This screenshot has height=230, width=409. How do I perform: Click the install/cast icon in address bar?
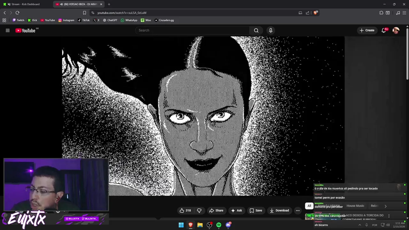coord(300,13)
